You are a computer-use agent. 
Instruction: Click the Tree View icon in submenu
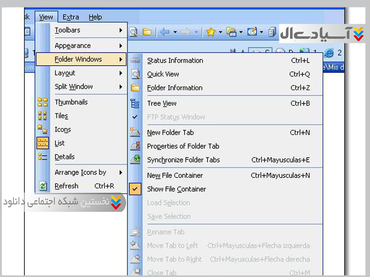tap(135, 103)
